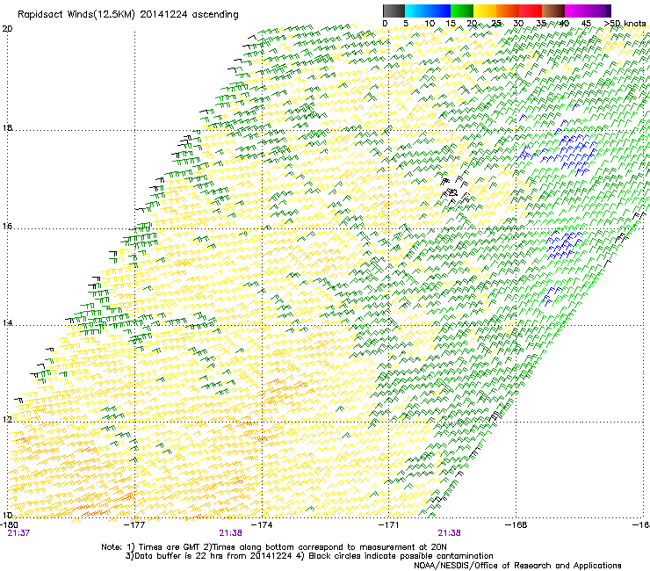Screen dimensions: 650x571
Task: Click longitude label '-180' on bottom axis
Action: click(x=9, y=524)
